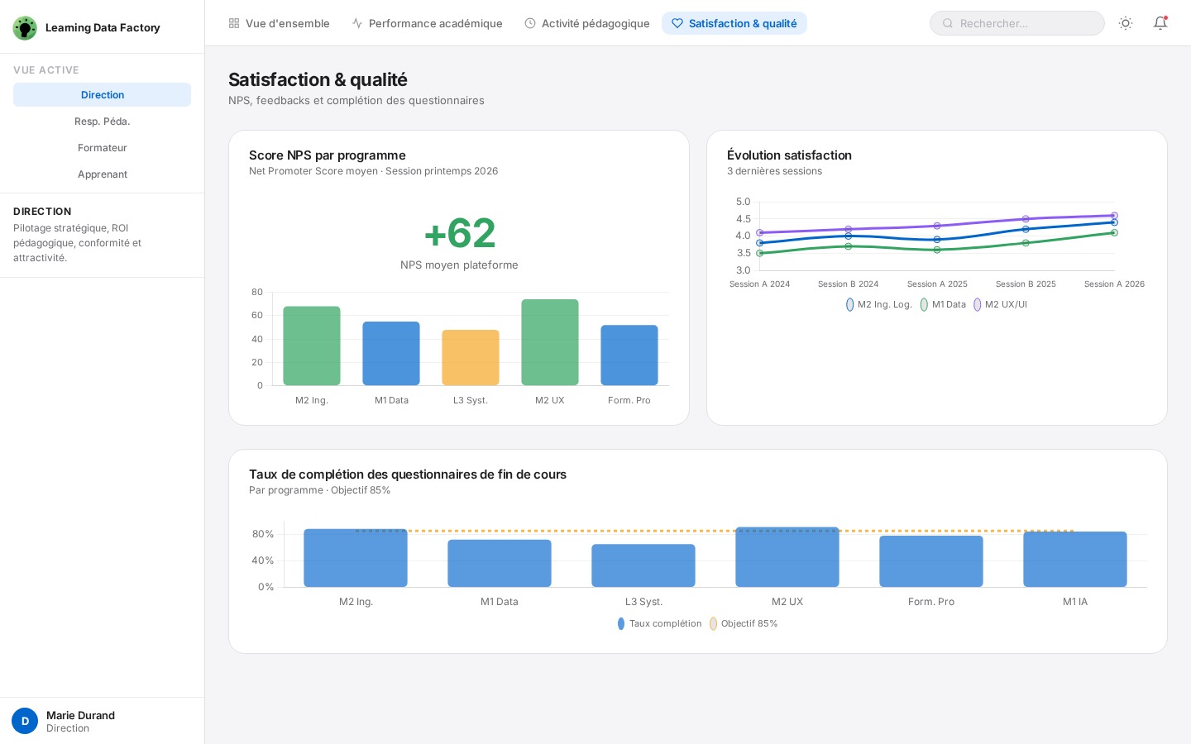
Task: Switch to the Apprenant view
Action: click(103, 174)
